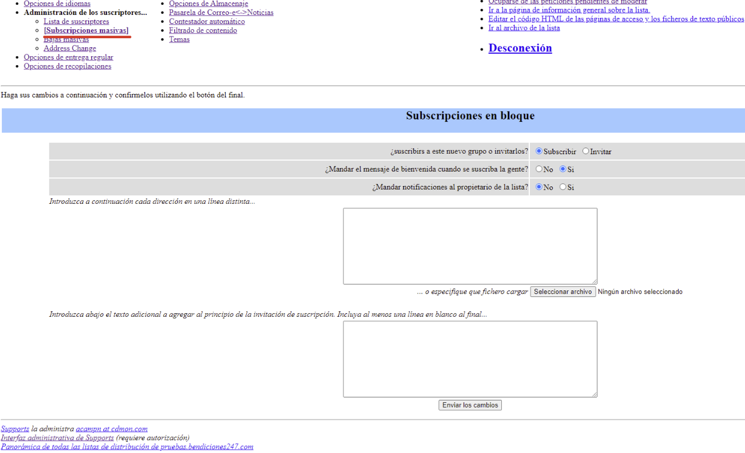Viewport: 745px width, 453px height.
Task: Open Opciones de Almacenaje link
Action: tap(209, 4)
